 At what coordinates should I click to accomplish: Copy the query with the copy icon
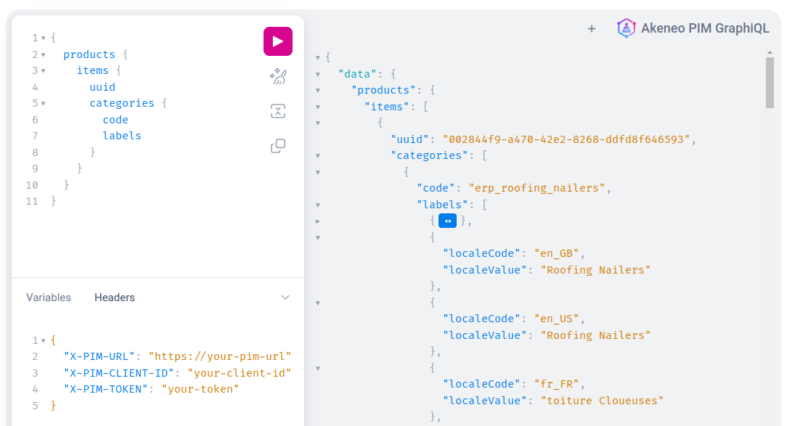278,146
